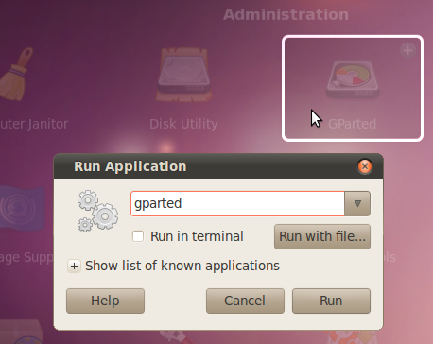Add GParted to favorites with plus icon
The image size is (433, 344).
407,50
